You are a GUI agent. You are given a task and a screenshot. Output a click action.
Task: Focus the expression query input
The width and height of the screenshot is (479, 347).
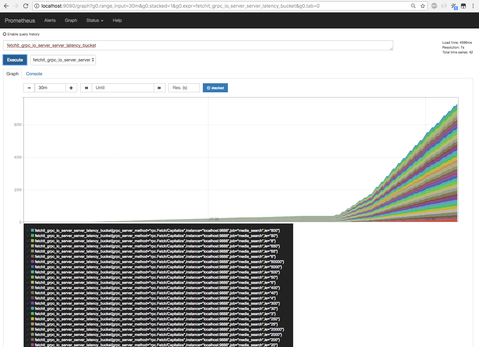[x=198, y=45]
